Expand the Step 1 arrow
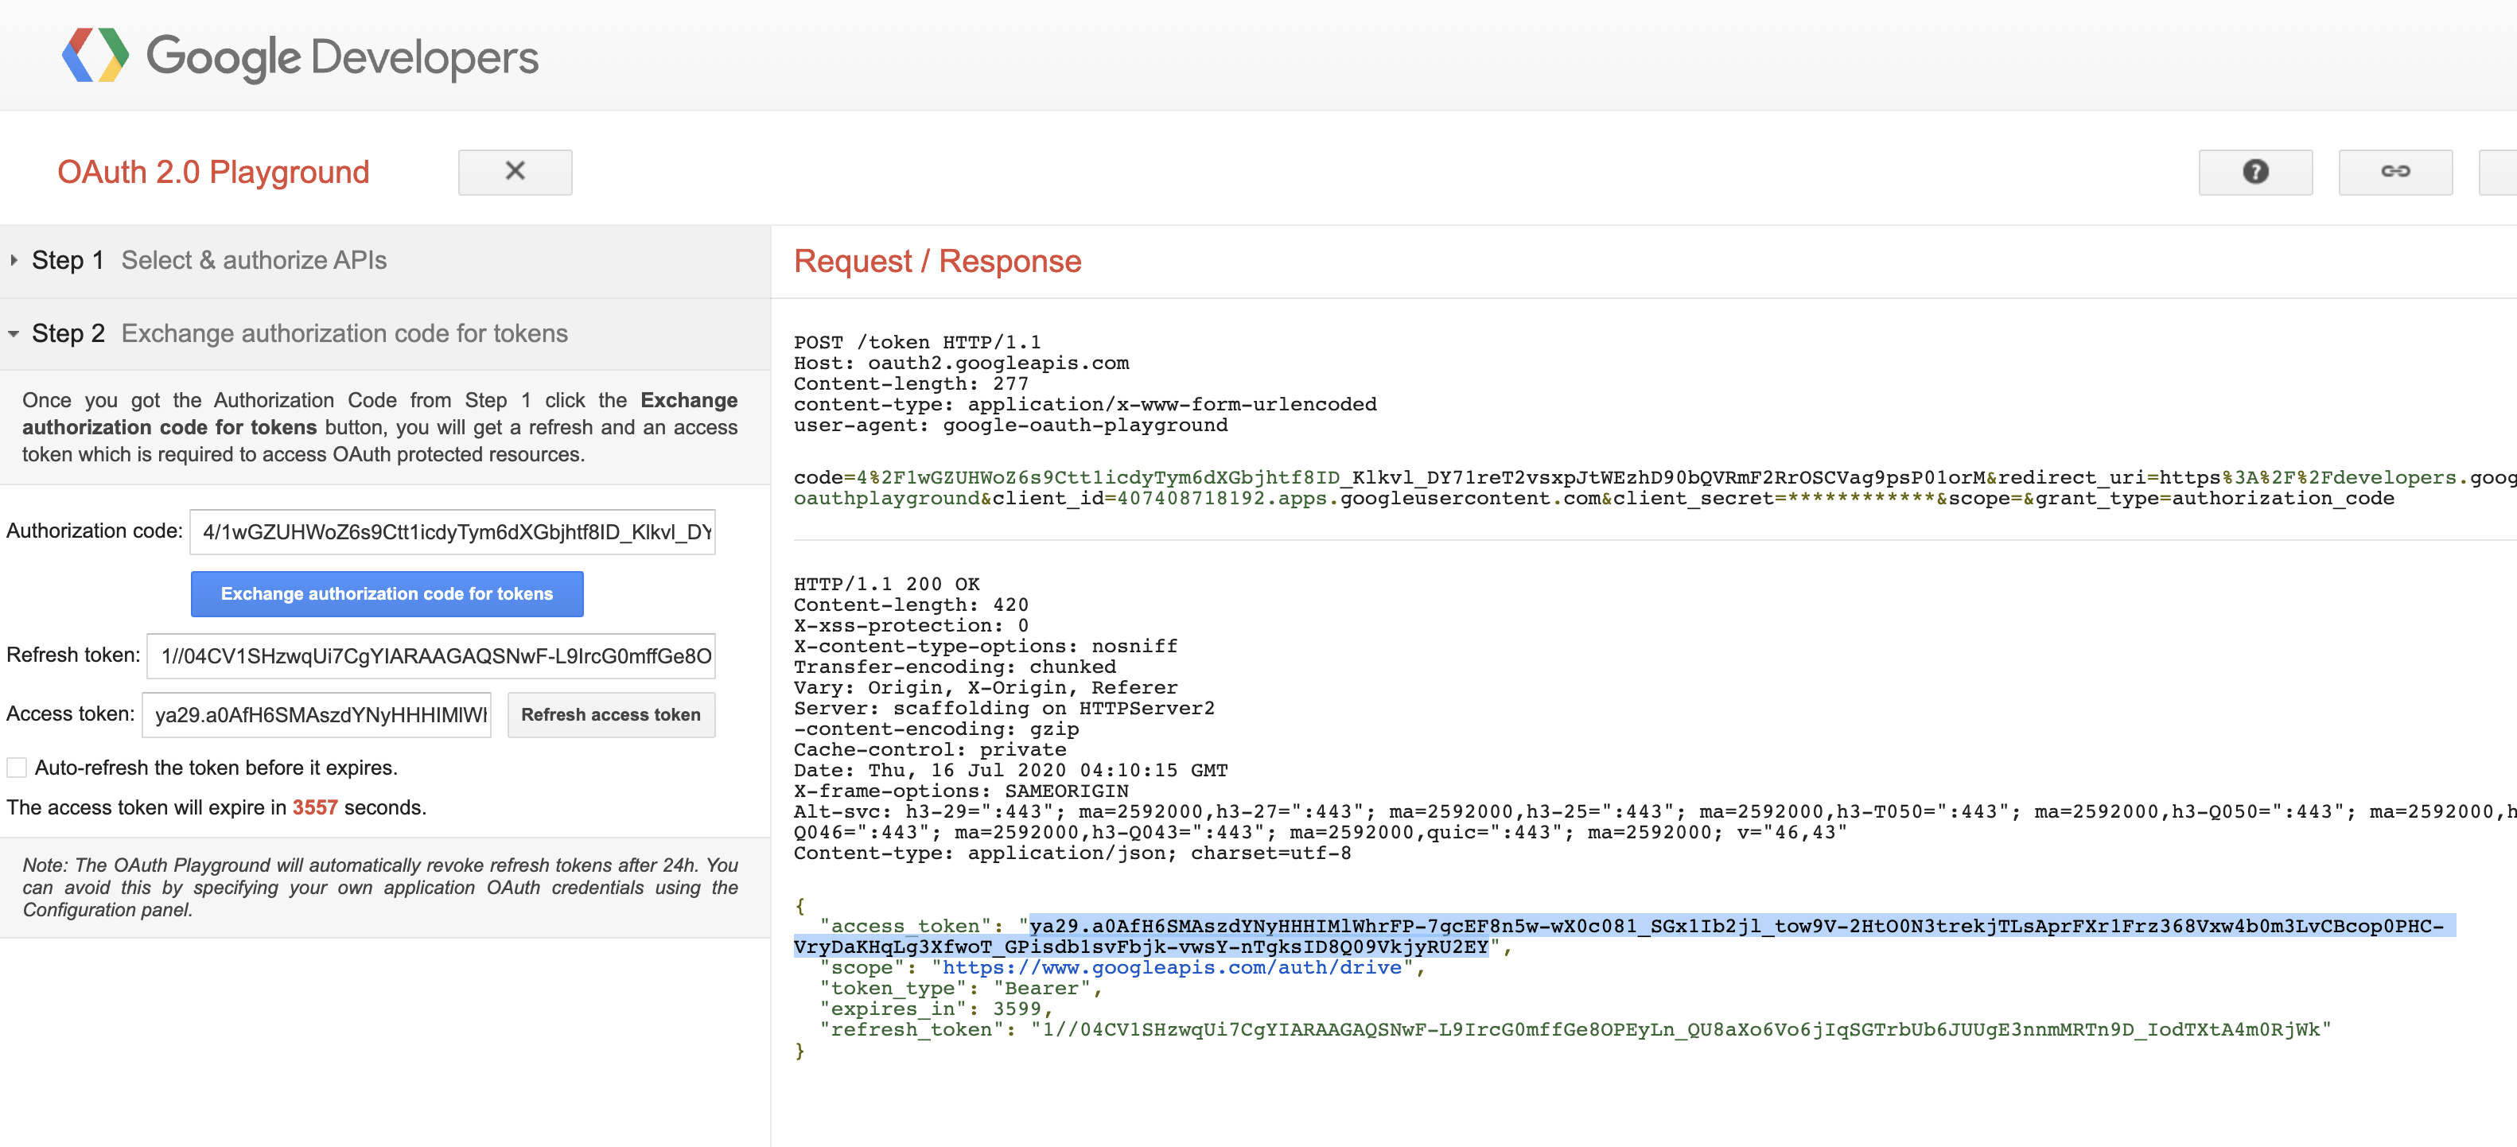 tap(14, 260)
